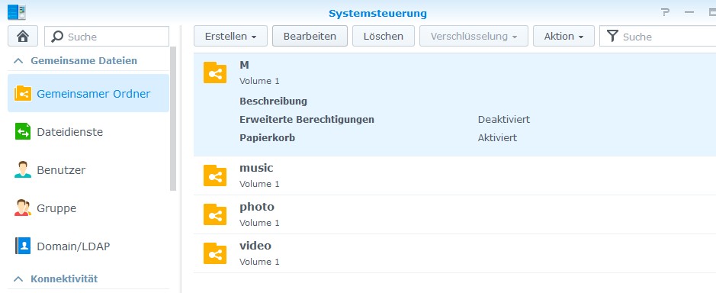Open the help question mark
Screen dimensions: 716x293
click(665, 13)
